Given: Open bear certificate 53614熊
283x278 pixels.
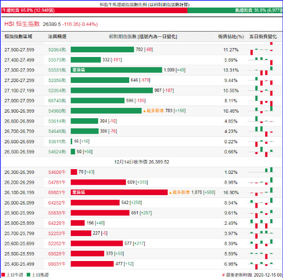Looking at the screenshot, I should (x=57, y=121).
